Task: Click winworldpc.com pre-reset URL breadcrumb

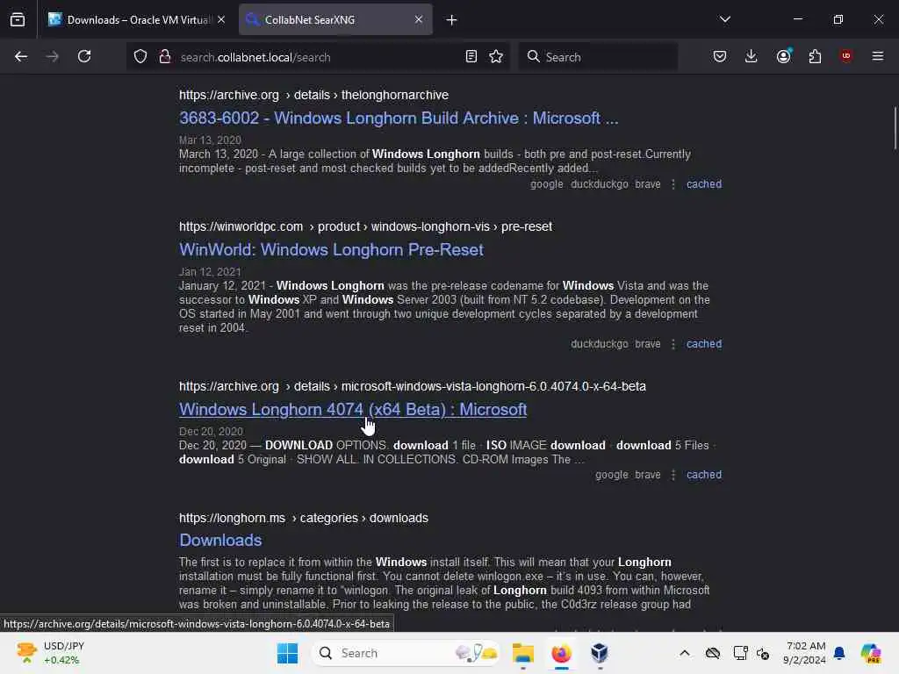Action: point(365,227)
